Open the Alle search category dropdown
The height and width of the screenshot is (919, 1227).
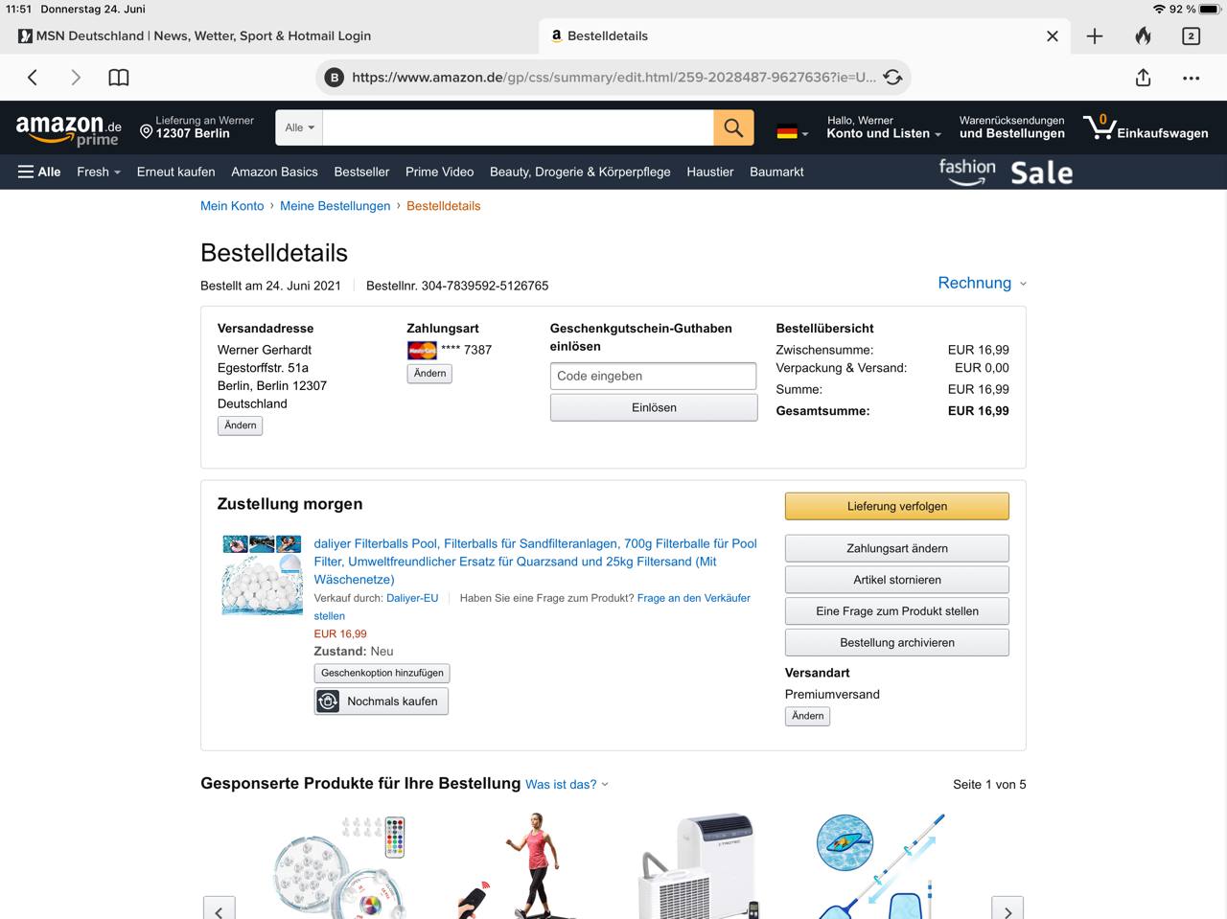(x=299, y=127)
